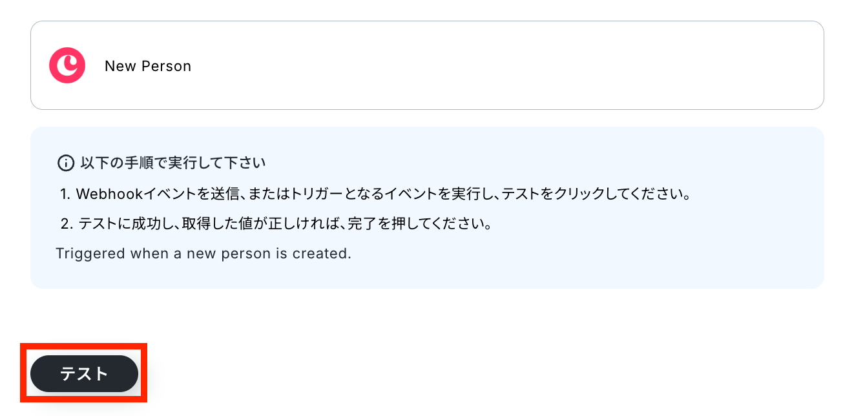The image size is (854, 416).
Task: Click the info circle icon beside 以下の手順
Action: [65, 163]
